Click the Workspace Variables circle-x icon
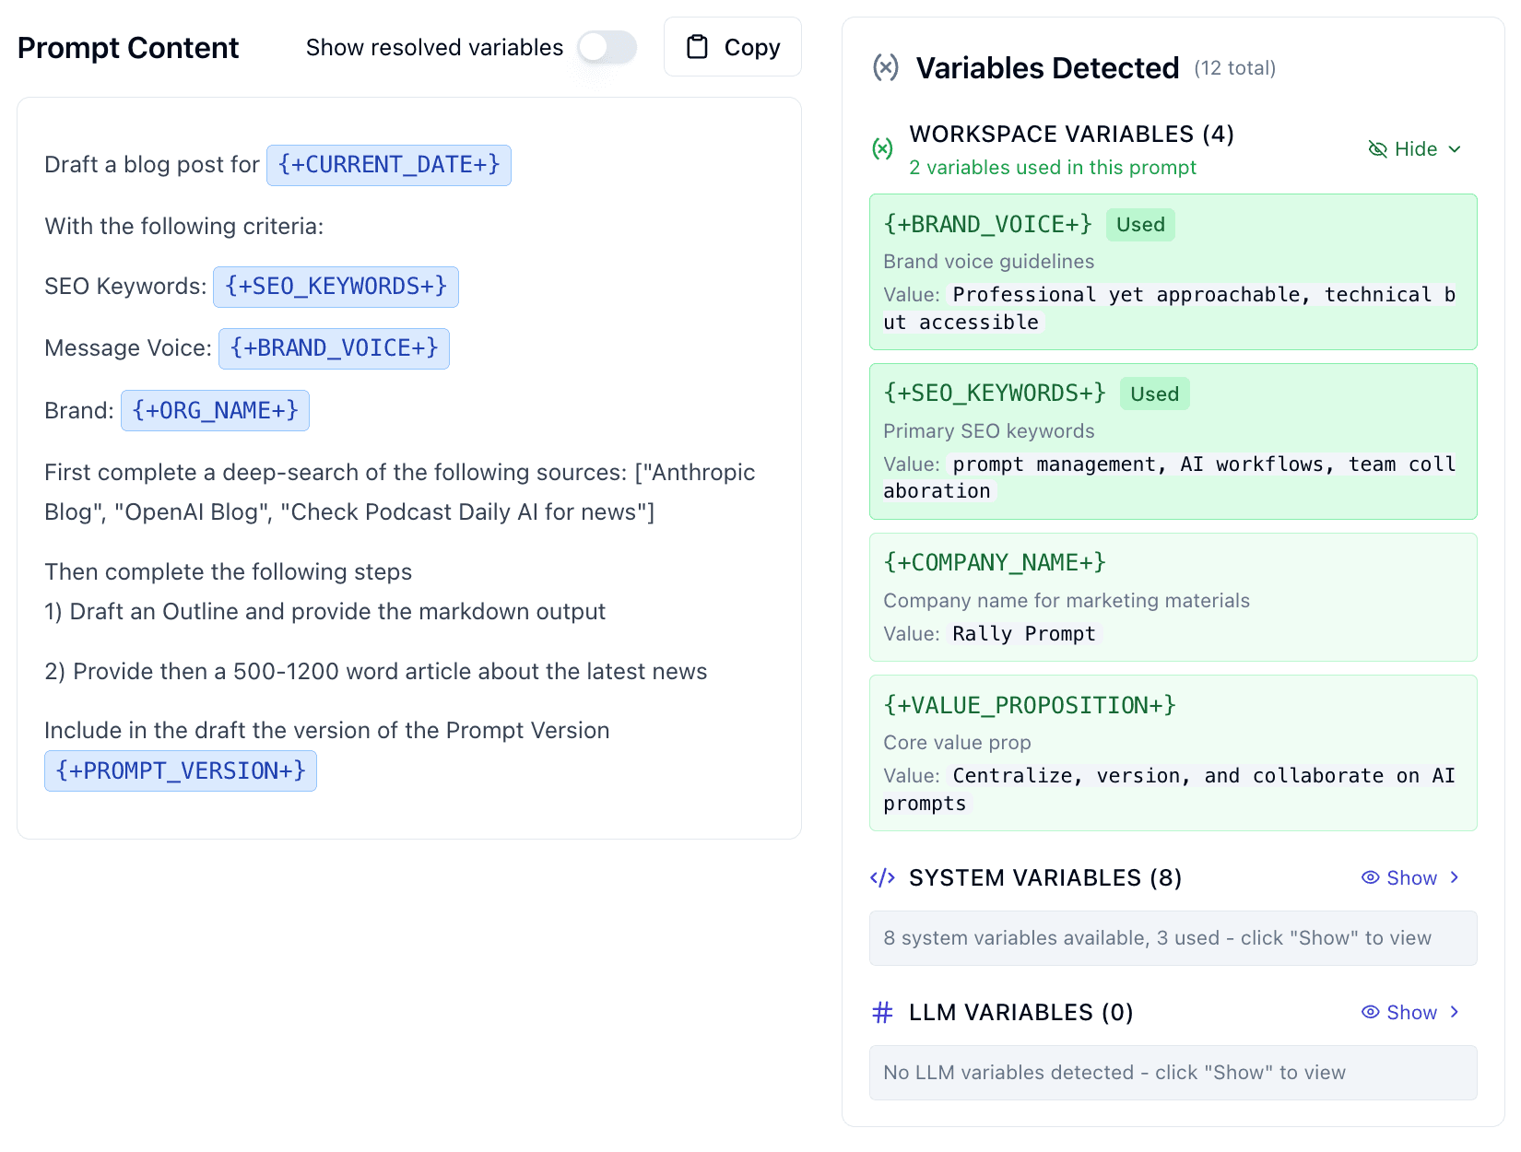 point(883,148)
